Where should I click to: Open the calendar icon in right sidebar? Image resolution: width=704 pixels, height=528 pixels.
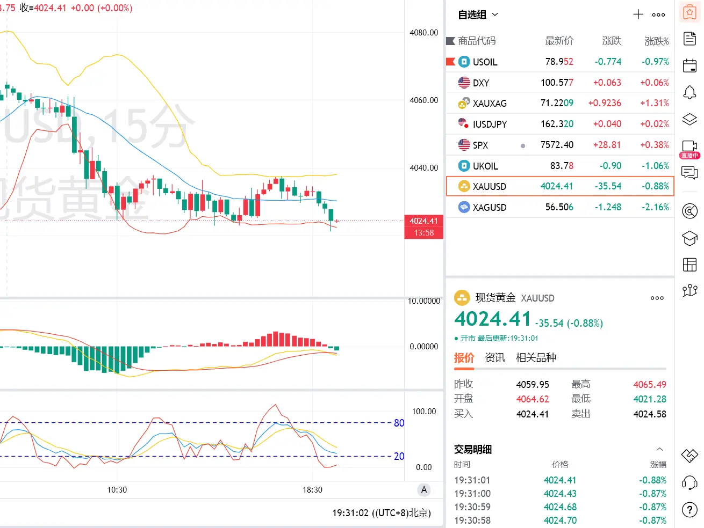point(689,65)
